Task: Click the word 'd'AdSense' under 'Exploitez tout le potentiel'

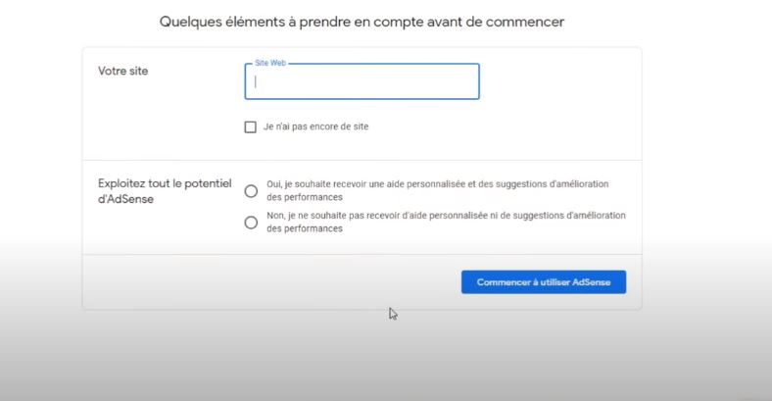Action: (x=125, y=199)
